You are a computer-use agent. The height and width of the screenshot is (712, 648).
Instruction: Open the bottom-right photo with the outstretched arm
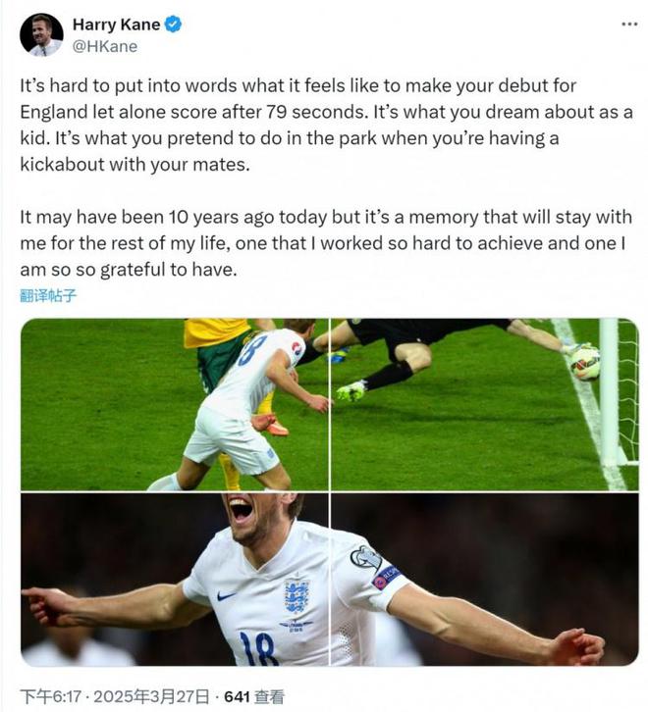(485, 580)
